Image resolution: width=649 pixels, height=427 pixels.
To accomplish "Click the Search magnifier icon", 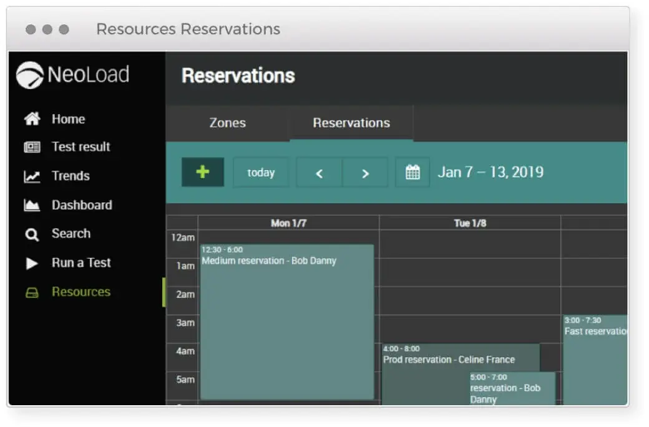I will 32,234.
